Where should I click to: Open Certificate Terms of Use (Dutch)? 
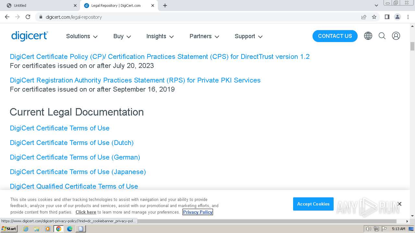[72, 143]
